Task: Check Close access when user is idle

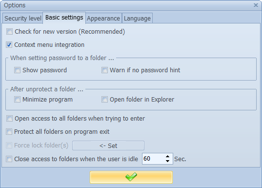Action: (9, 159)
